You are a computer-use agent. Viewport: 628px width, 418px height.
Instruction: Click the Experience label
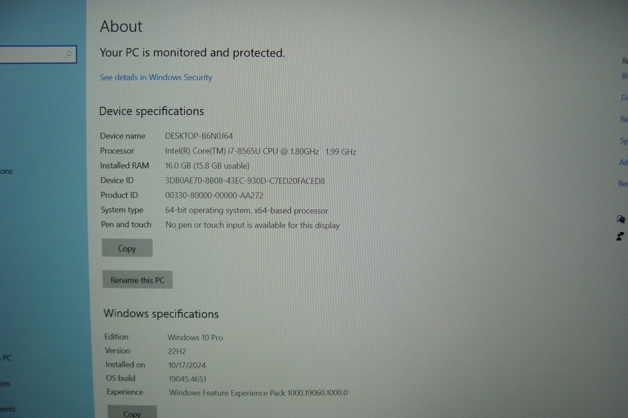pos(125,392)
